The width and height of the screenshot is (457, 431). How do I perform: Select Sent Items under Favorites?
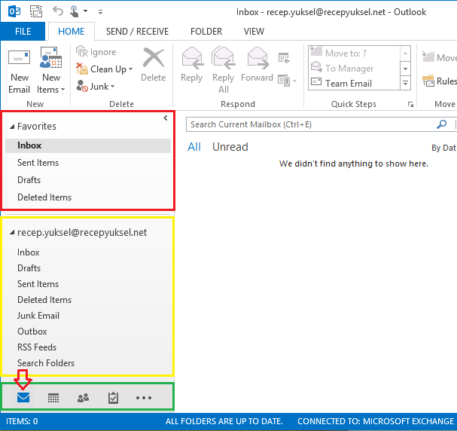88,163
